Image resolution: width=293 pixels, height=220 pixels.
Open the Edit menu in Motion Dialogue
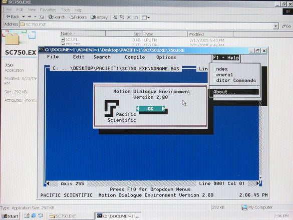[x=79, y=57]
